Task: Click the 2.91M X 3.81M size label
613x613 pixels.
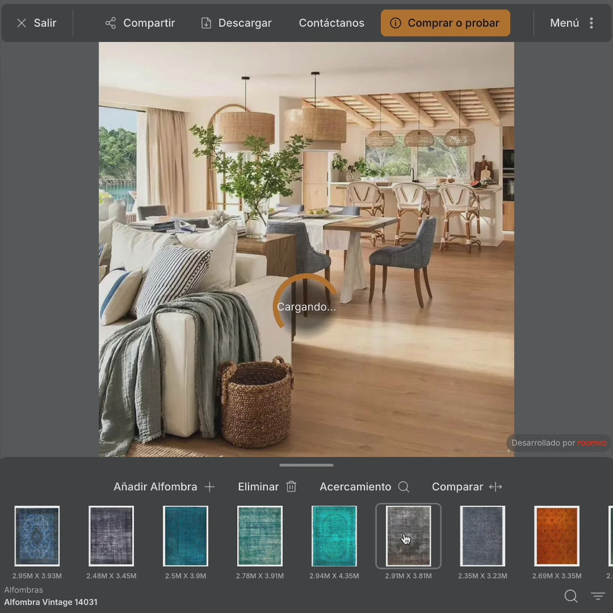Action: coord(409,576)
